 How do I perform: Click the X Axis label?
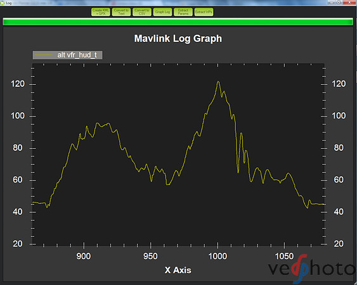point(178,270)
